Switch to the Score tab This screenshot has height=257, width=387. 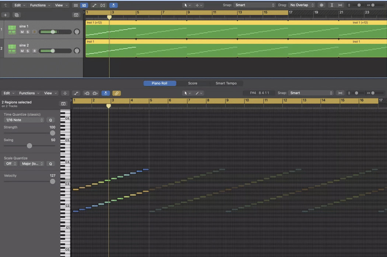point(192,83)
